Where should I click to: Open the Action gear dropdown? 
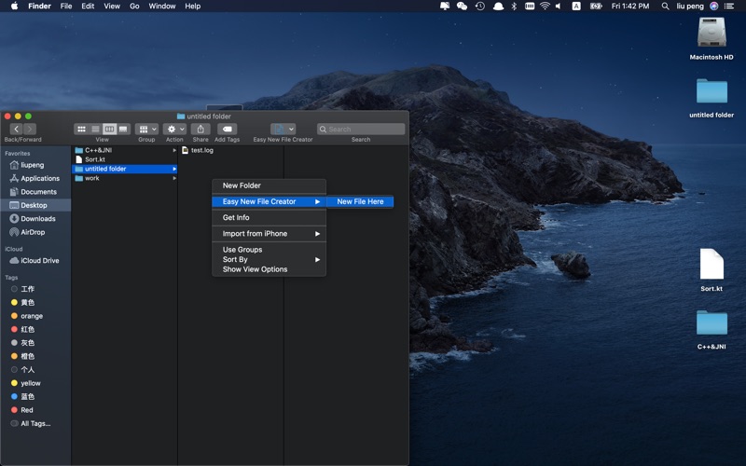pos(174,129)
